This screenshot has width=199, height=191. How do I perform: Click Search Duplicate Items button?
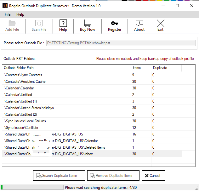point(59,175)
